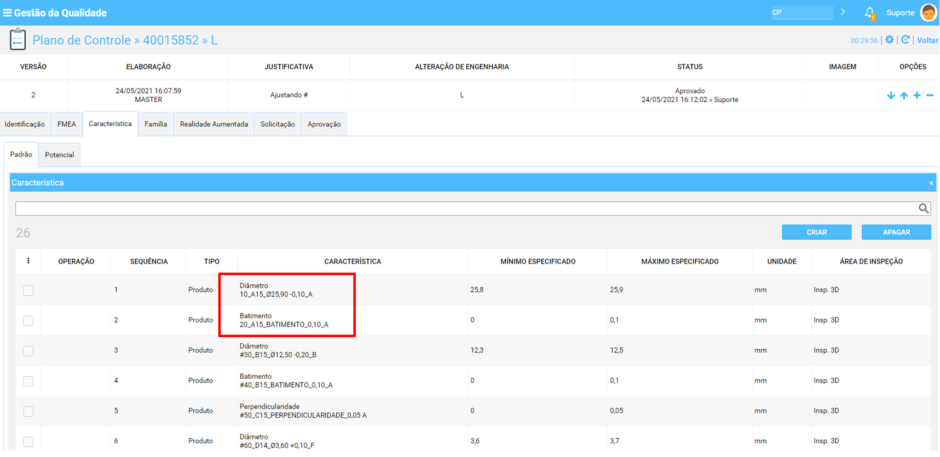
Task: Click the refresh icon beside Voltar
Action: [x=906, y=40]
